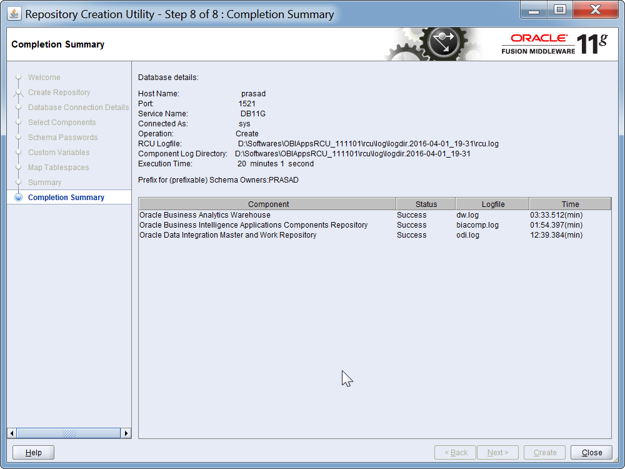Select the Schema Passwords step

tap(62, 138)
